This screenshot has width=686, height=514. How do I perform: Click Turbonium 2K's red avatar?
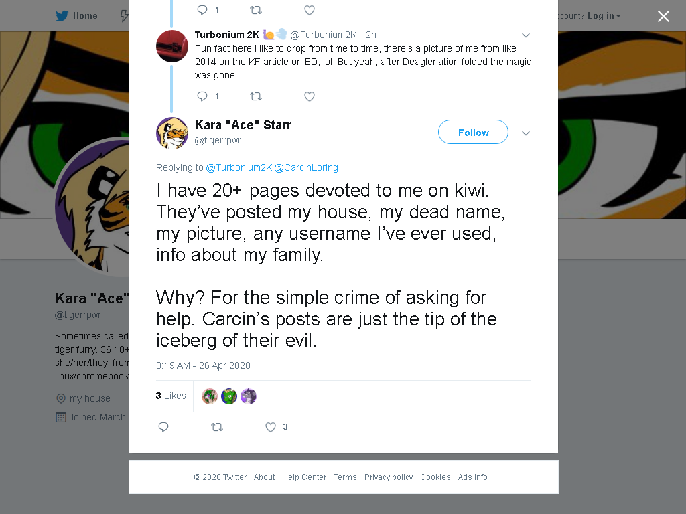point(172,46)
